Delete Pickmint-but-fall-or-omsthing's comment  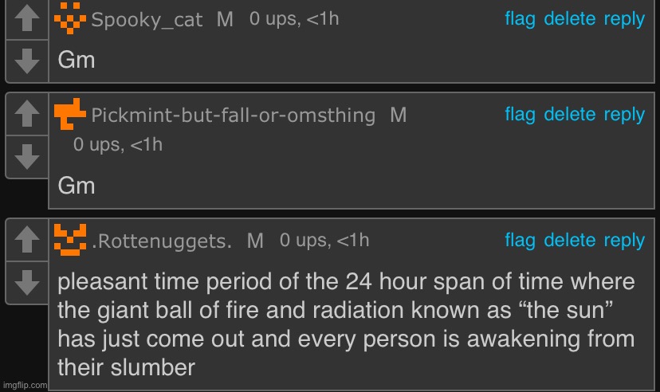[569, 115]
